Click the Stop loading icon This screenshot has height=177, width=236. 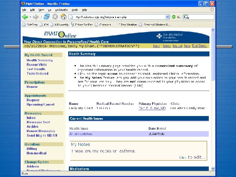coord(55,17)
